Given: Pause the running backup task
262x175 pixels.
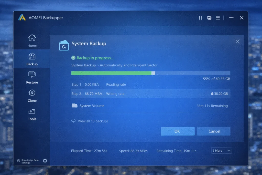Looking at the screenshot, I should (x=200, y=18).
